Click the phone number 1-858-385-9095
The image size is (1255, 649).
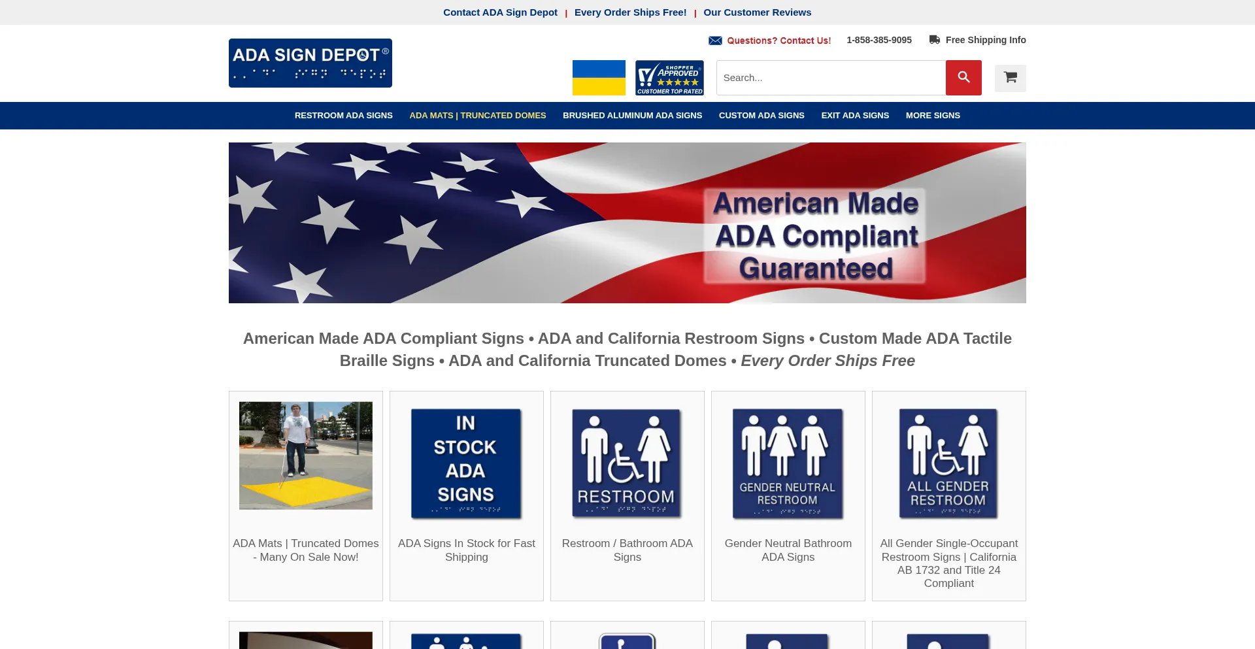(879, 40)
